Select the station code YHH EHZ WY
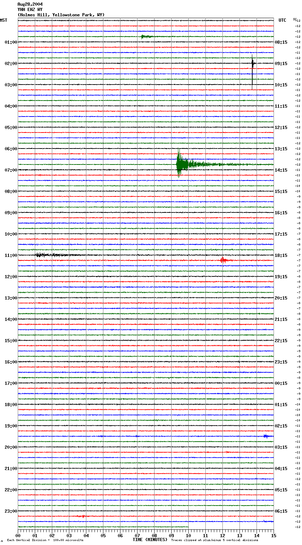The image size is (302, 545). click(x=30, y=10)
